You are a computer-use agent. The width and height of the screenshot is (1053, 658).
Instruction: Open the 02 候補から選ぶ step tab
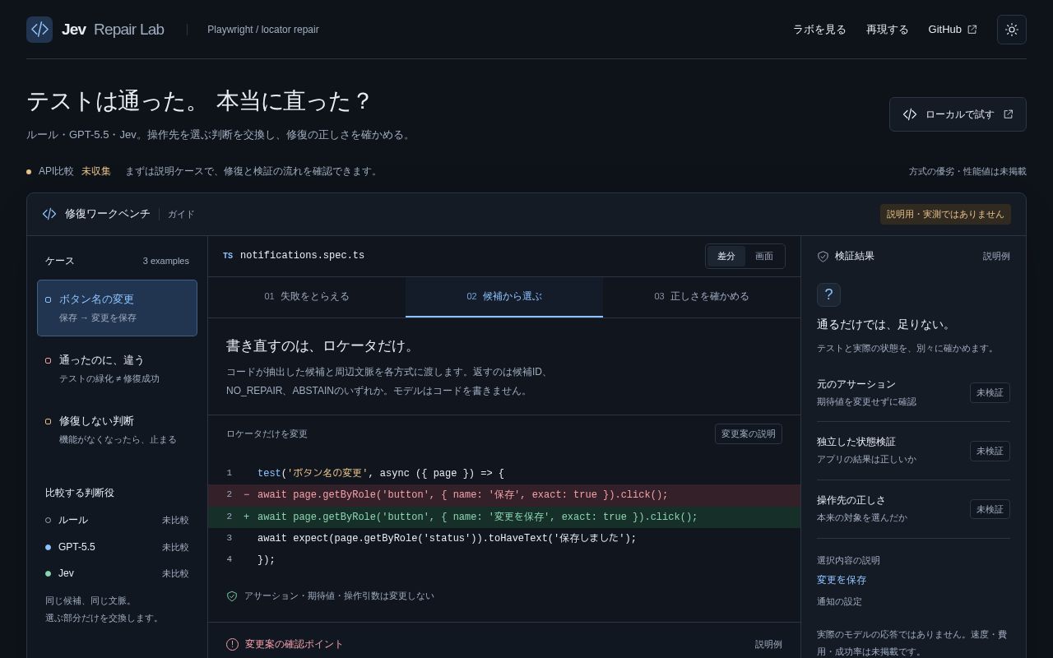click(x=504, y=297)
